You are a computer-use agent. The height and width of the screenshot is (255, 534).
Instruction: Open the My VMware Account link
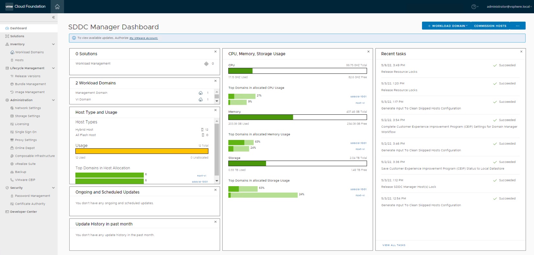click(x=144, y=38)
